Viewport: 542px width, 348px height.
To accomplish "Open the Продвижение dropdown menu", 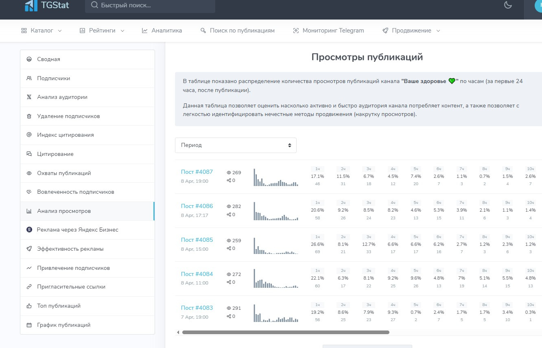I will pos(411,31).
